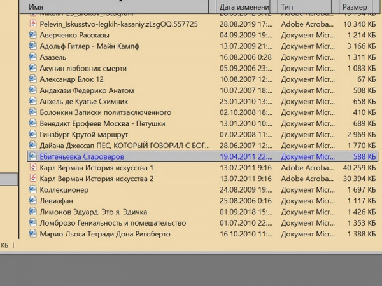Click the PDF icon of Карл Верман История искусства 1
This screenshot has width=382, height=286.
[x=32, y=168]
